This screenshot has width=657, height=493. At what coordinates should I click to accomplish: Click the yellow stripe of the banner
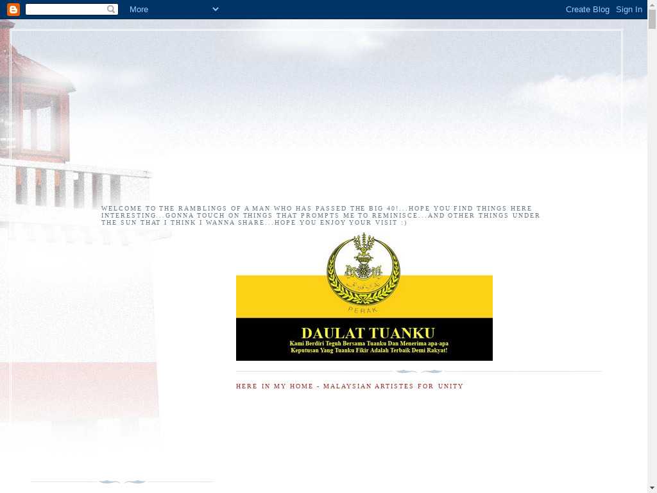pos(282,297)
